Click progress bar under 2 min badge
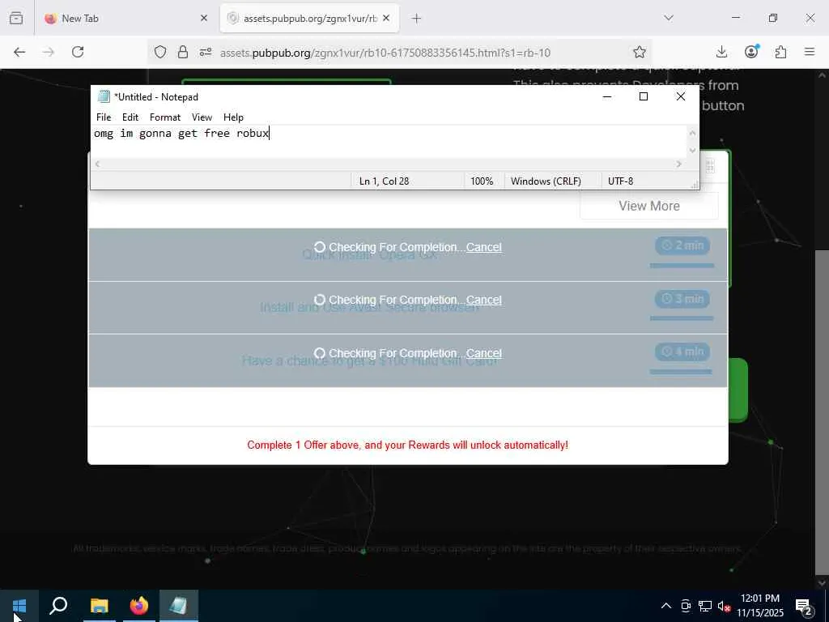 pyautogui.click(x=682, y=266)
